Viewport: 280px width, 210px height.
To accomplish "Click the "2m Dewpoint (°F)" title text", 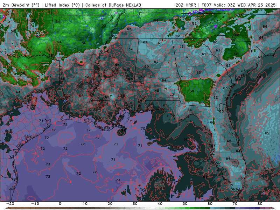I will pos(21,5).
